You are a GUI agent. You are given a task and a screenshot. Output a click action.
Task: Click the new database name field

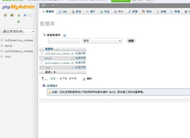click(x=64, y=41)
